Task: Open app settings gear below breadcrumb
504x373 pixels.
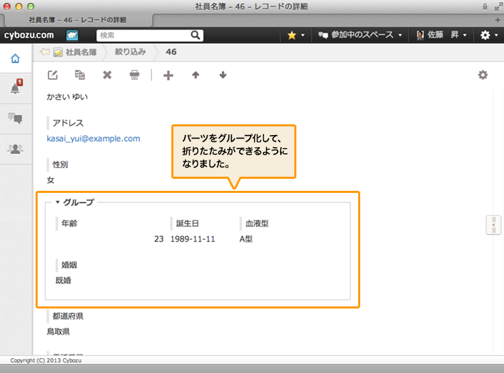Action: click(482, 75)
